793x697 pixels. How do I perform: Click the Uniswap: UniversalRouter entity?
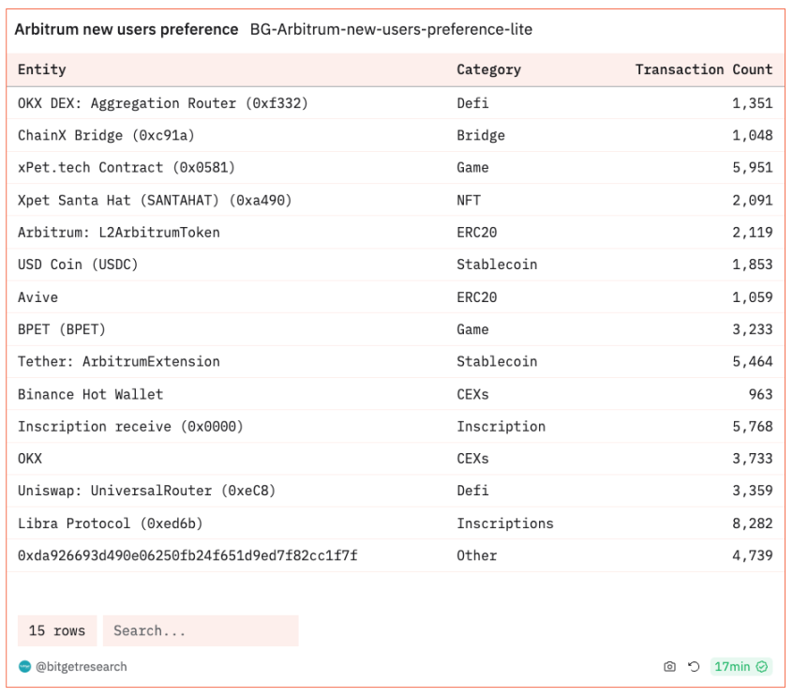(x=146, y=491)
